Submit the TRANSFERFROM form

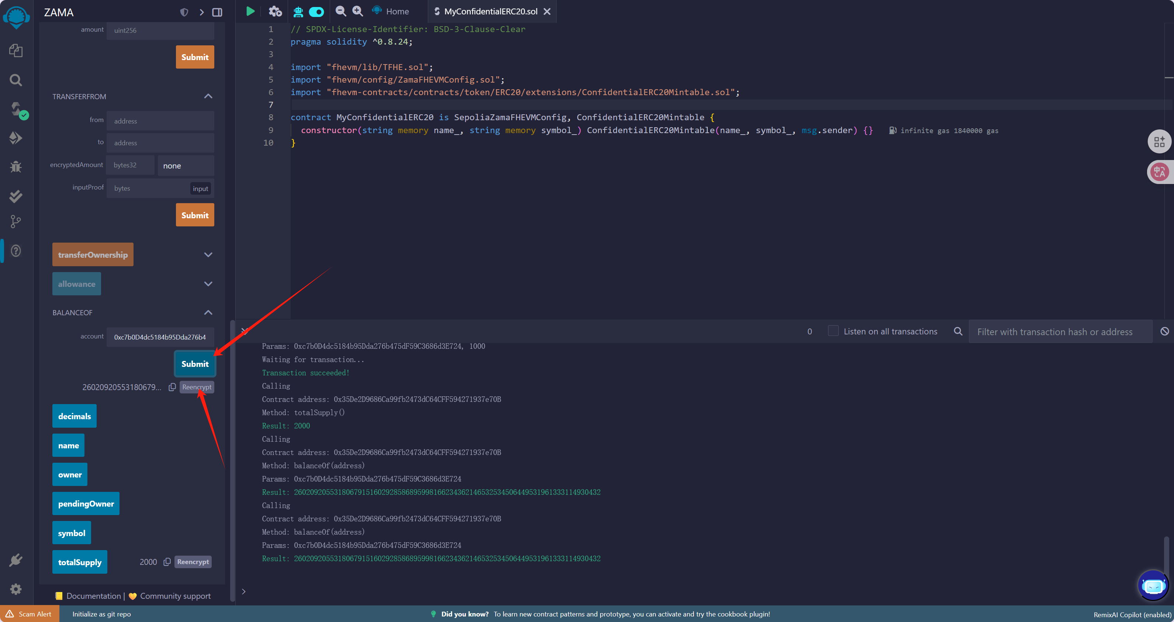pyautogui.click(x=195, y=215)
